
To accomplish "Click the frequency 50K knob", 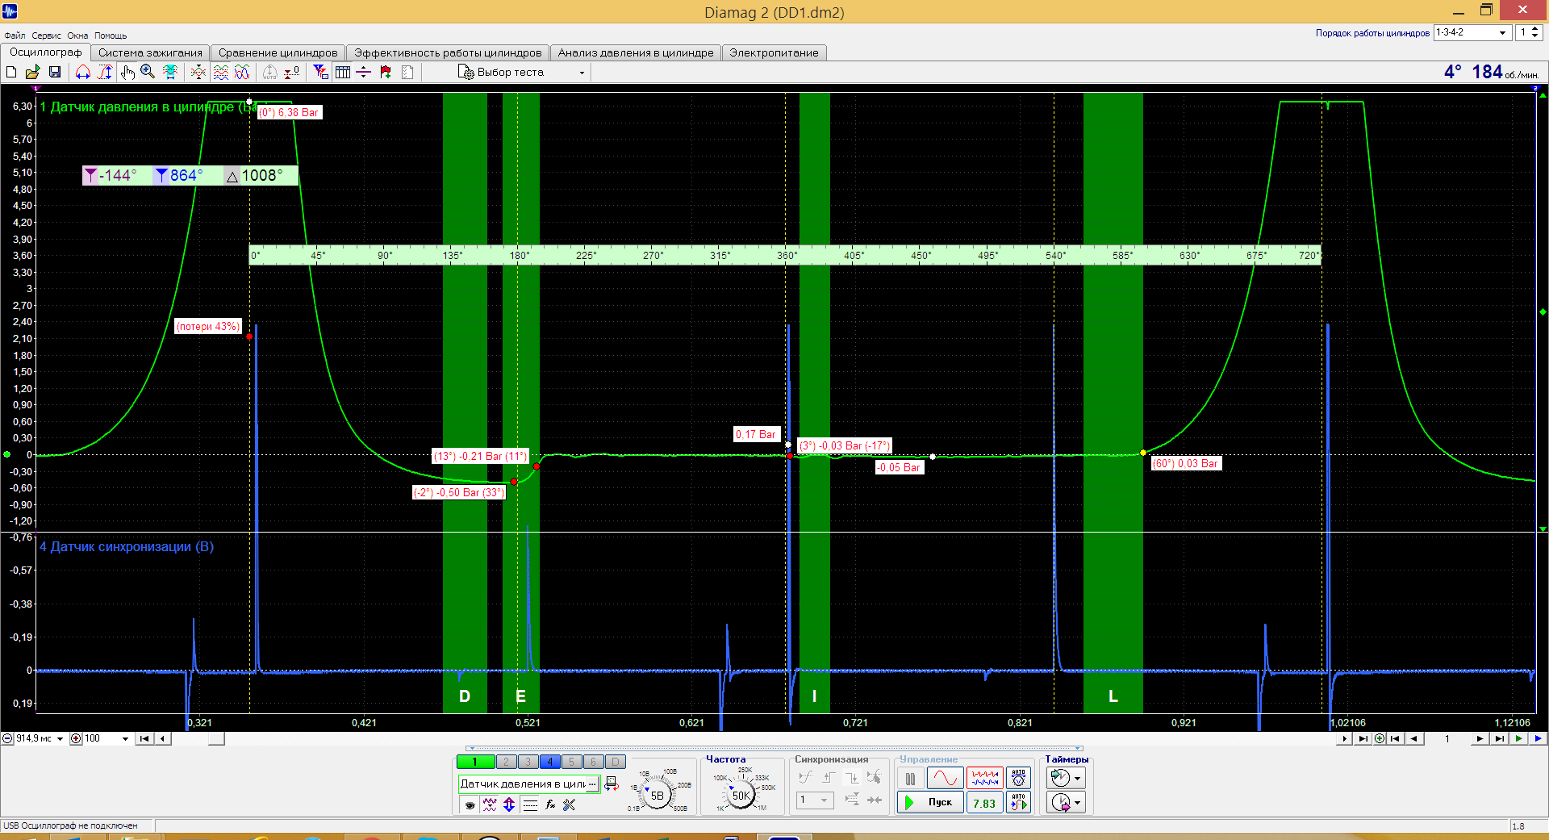I will [x=740, y=796].
